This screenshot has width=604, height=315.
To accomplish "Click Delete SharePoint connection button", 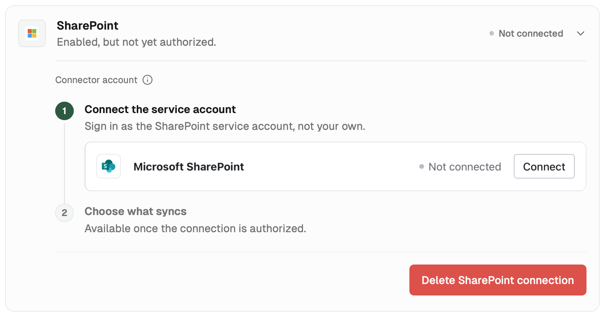I will (498, 280).
